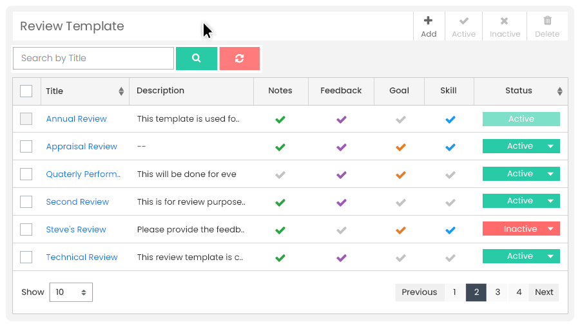Image resolution: width=580 pixels, height=327 pixels.
Task: Open the Technical Review template link
Action: (82, 257)
